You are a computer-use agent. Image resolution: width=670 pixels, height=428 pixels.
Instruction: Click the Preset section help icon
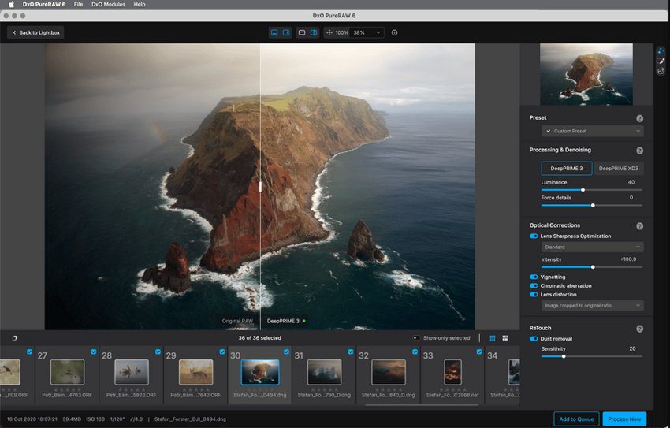tap(639, 117)
